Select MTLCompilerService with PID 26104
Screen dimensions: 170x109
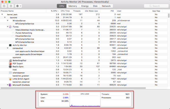[x=84, y=42]
